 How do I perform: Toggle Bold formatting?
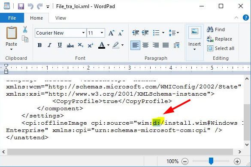tap(39, 45)
